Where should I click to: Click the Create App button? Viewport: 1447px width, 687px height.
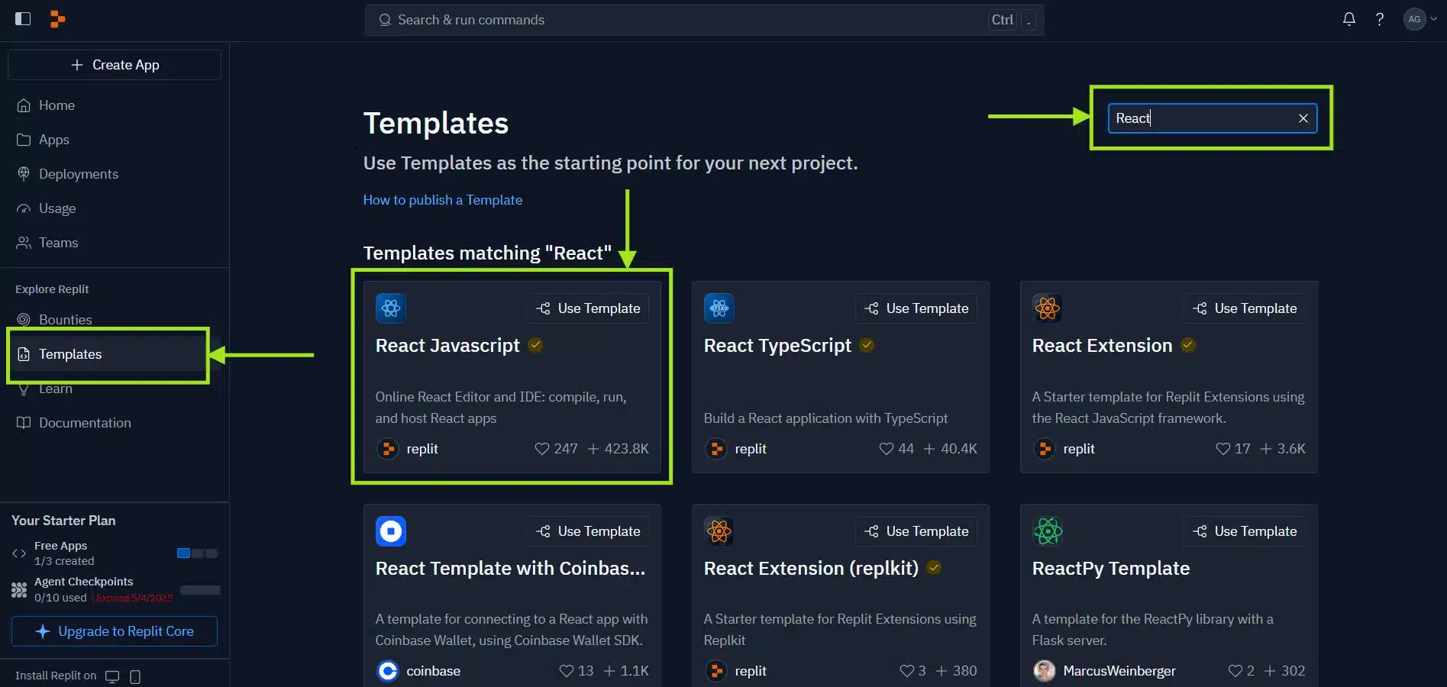[115, 65]
